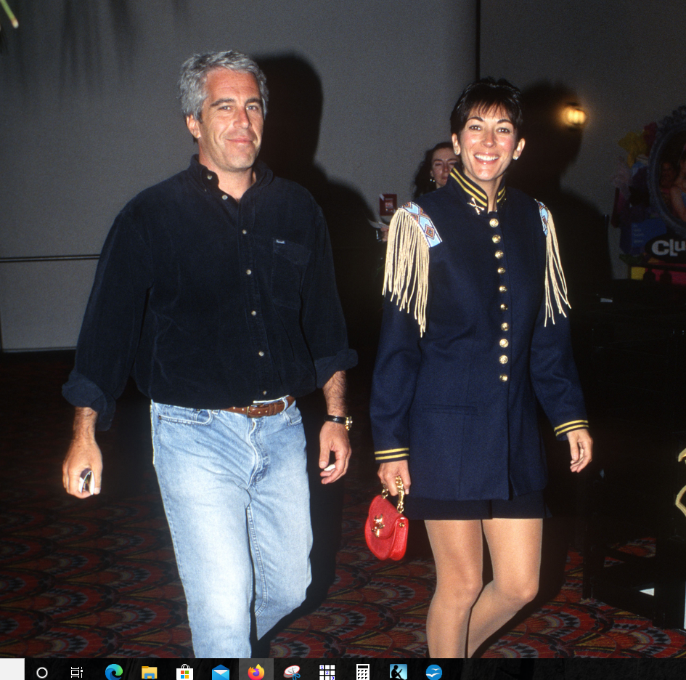This screenshot has height=680, width=686.
Task: Switch to the active Firefox window
Action: point(256,671)
